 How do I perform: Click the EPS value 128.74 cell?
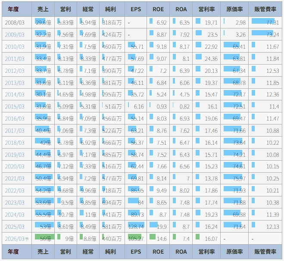pyautogui.click(x=136, y=226)
